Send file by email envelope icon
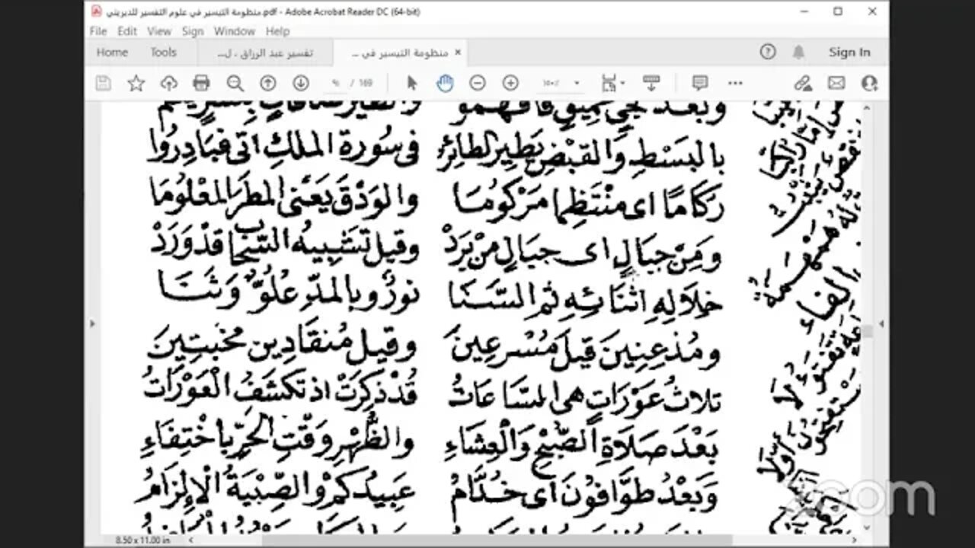 836,84
